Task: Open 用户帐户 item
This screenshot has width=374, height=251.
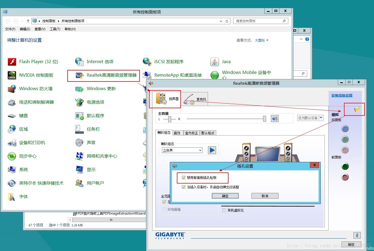Action: click(90, 183)
